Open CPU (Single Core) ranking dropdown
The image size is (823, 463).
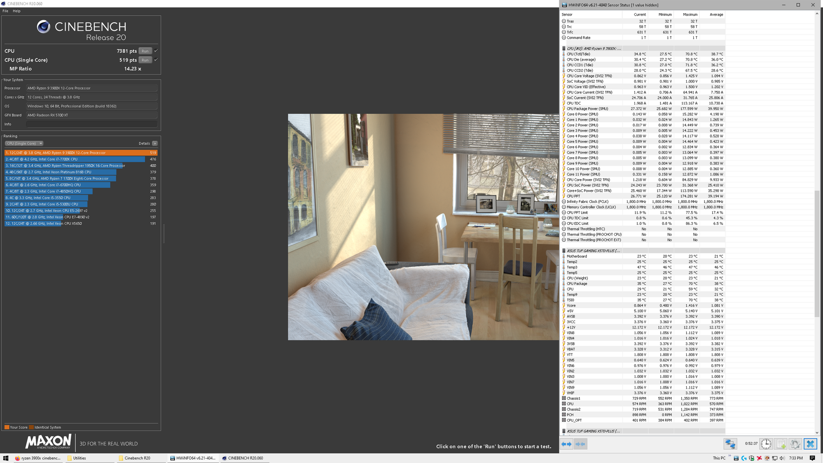click(x=24, y=144)
